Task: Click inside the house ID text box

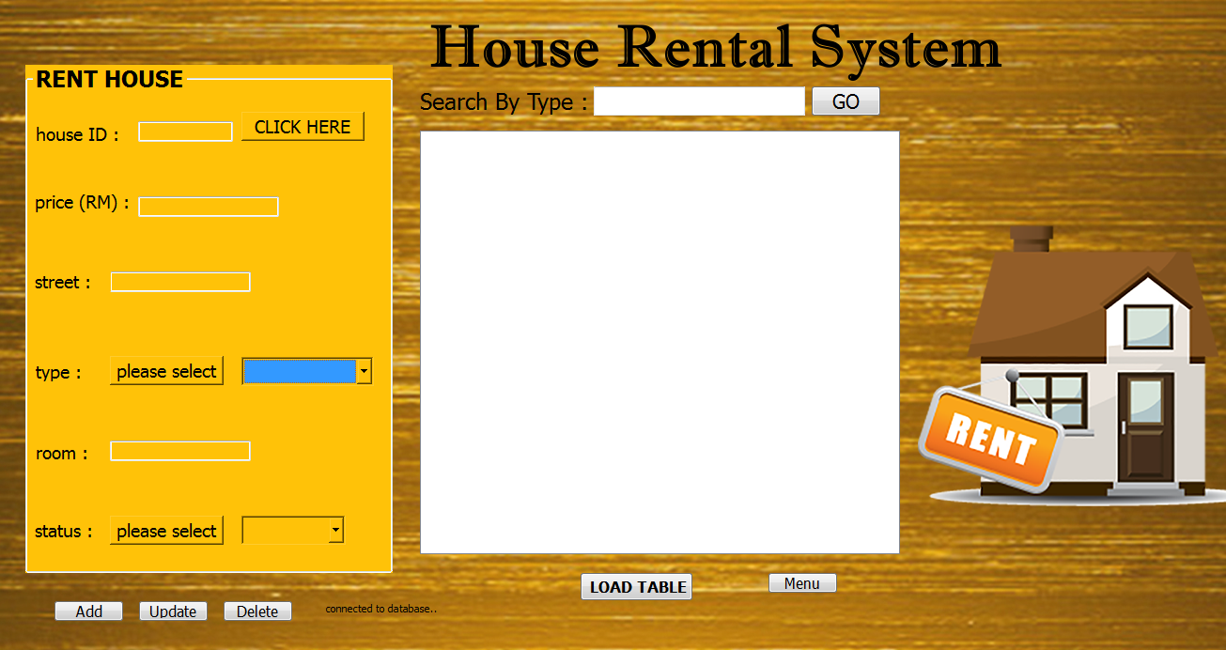Action: [185, 132]
